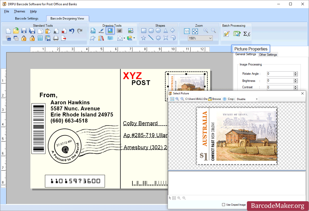The height and width of the screenshot is (211, 309).
Task: Reset Select Picture preview to 1:1
Action: pyautogui.click(x=172, y=99)
